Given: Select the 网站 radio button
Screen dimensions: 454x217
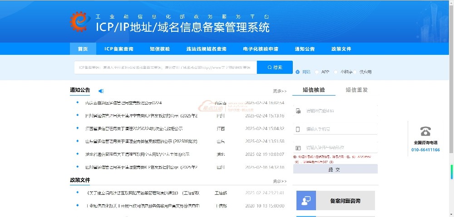Looking at the screenshot, I should coord(297,72).
